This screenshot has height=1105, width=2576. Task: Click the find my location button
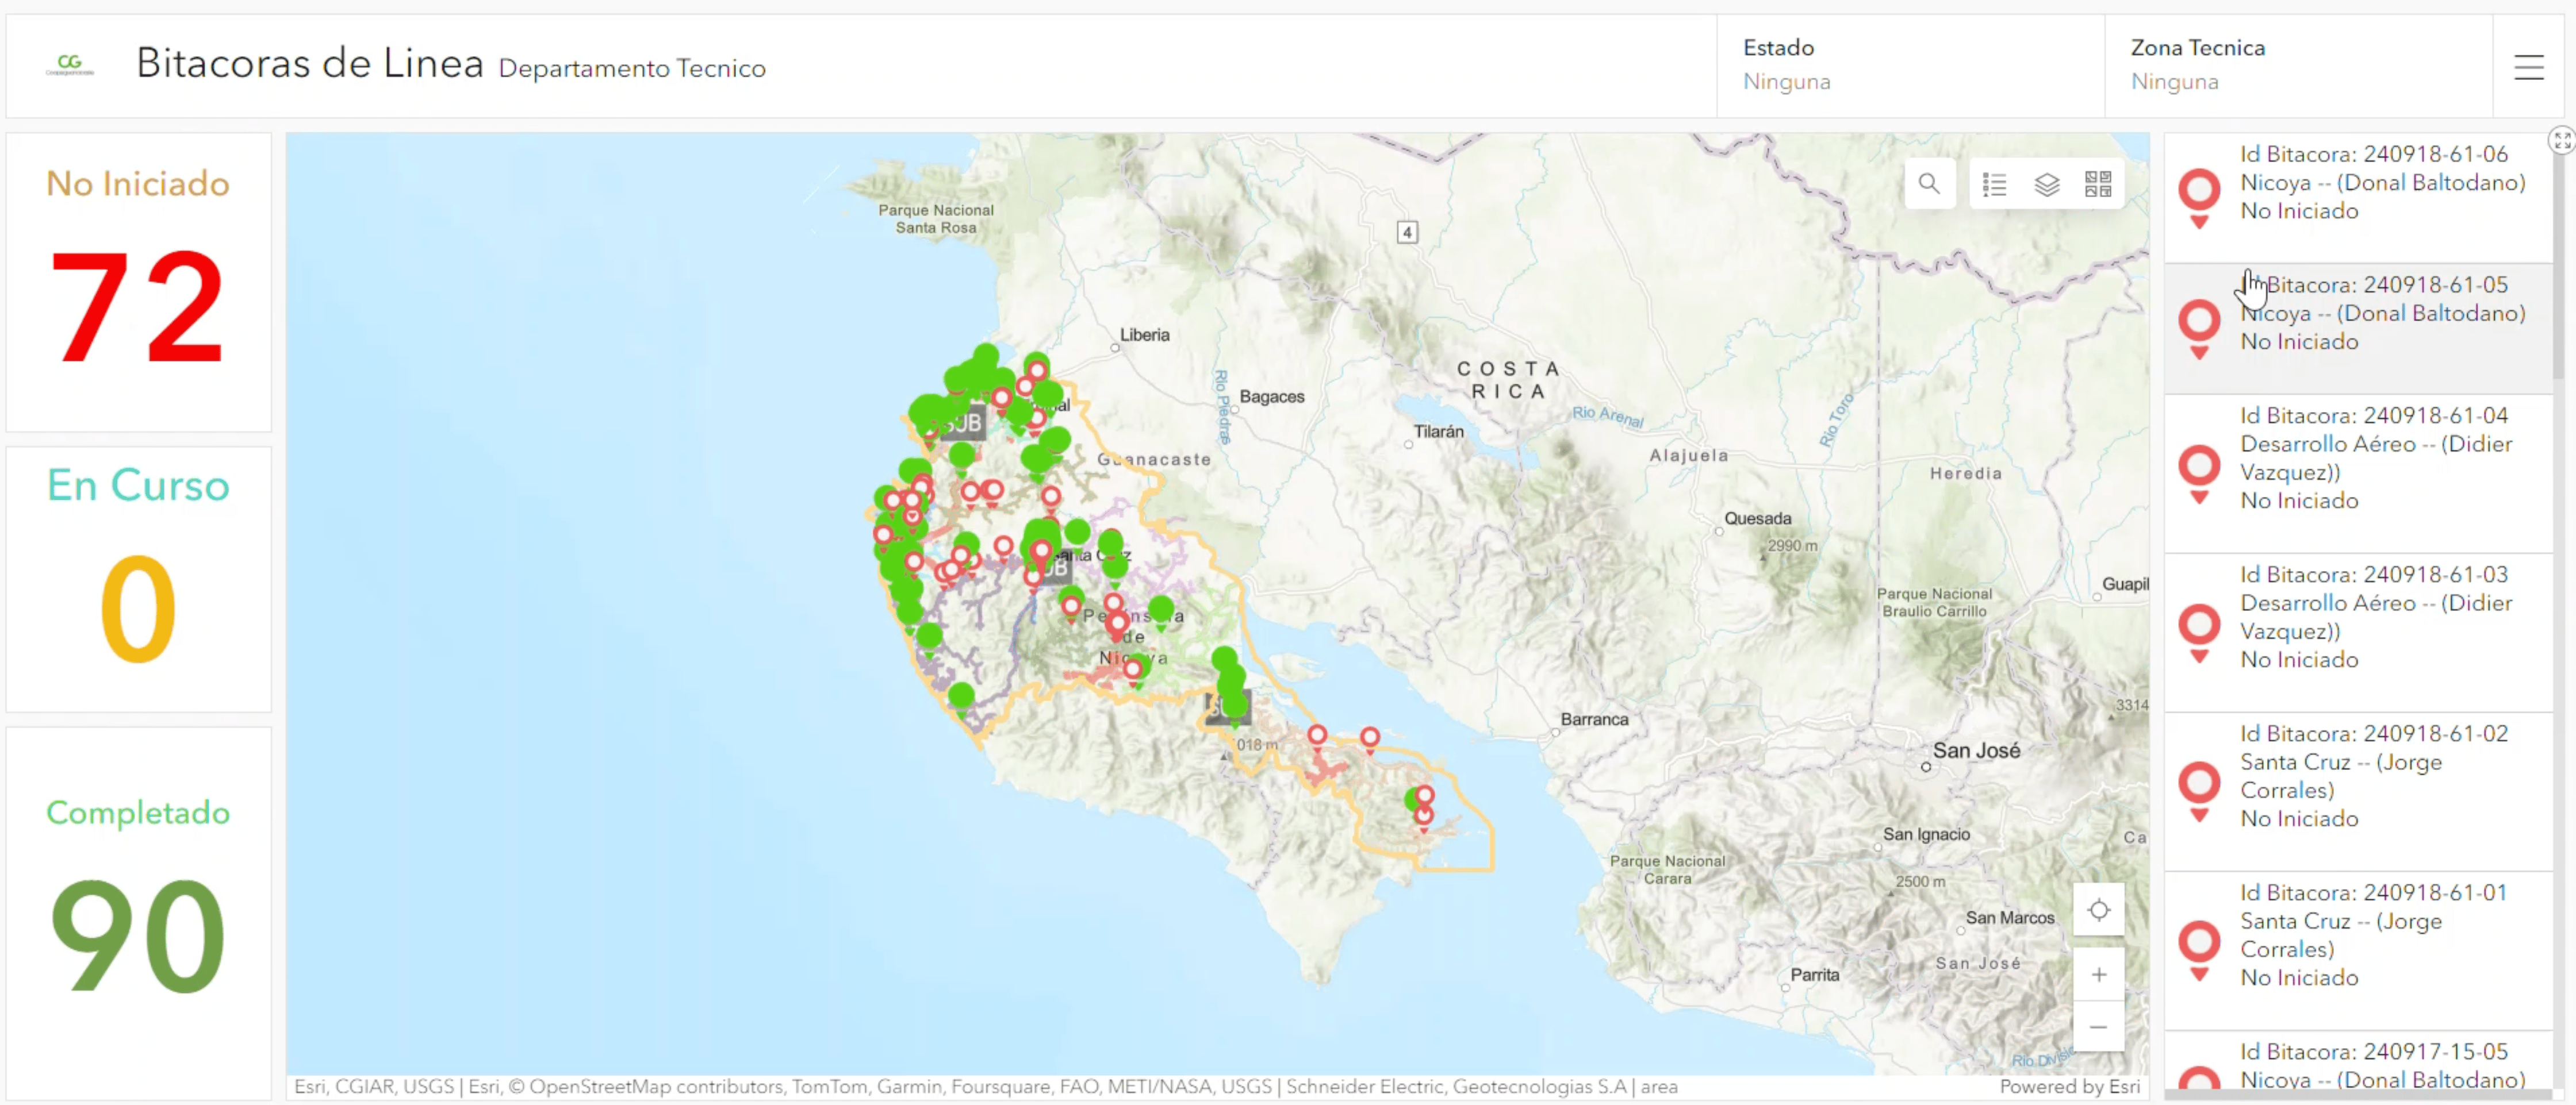click(x=2098, y=910)
